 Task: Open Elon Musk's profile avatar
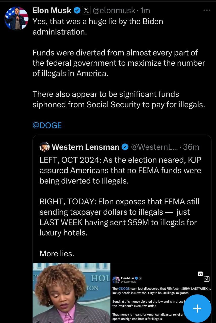coord(16,18)
